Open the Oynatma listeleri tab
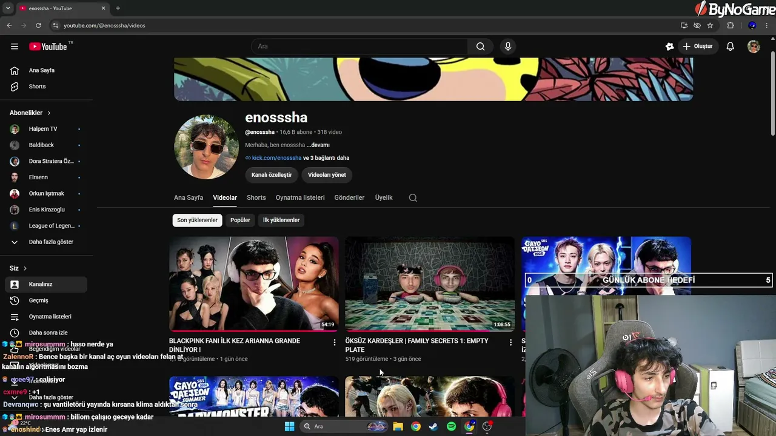Screen dimensions: 776x436 click(x=300, y=198)
